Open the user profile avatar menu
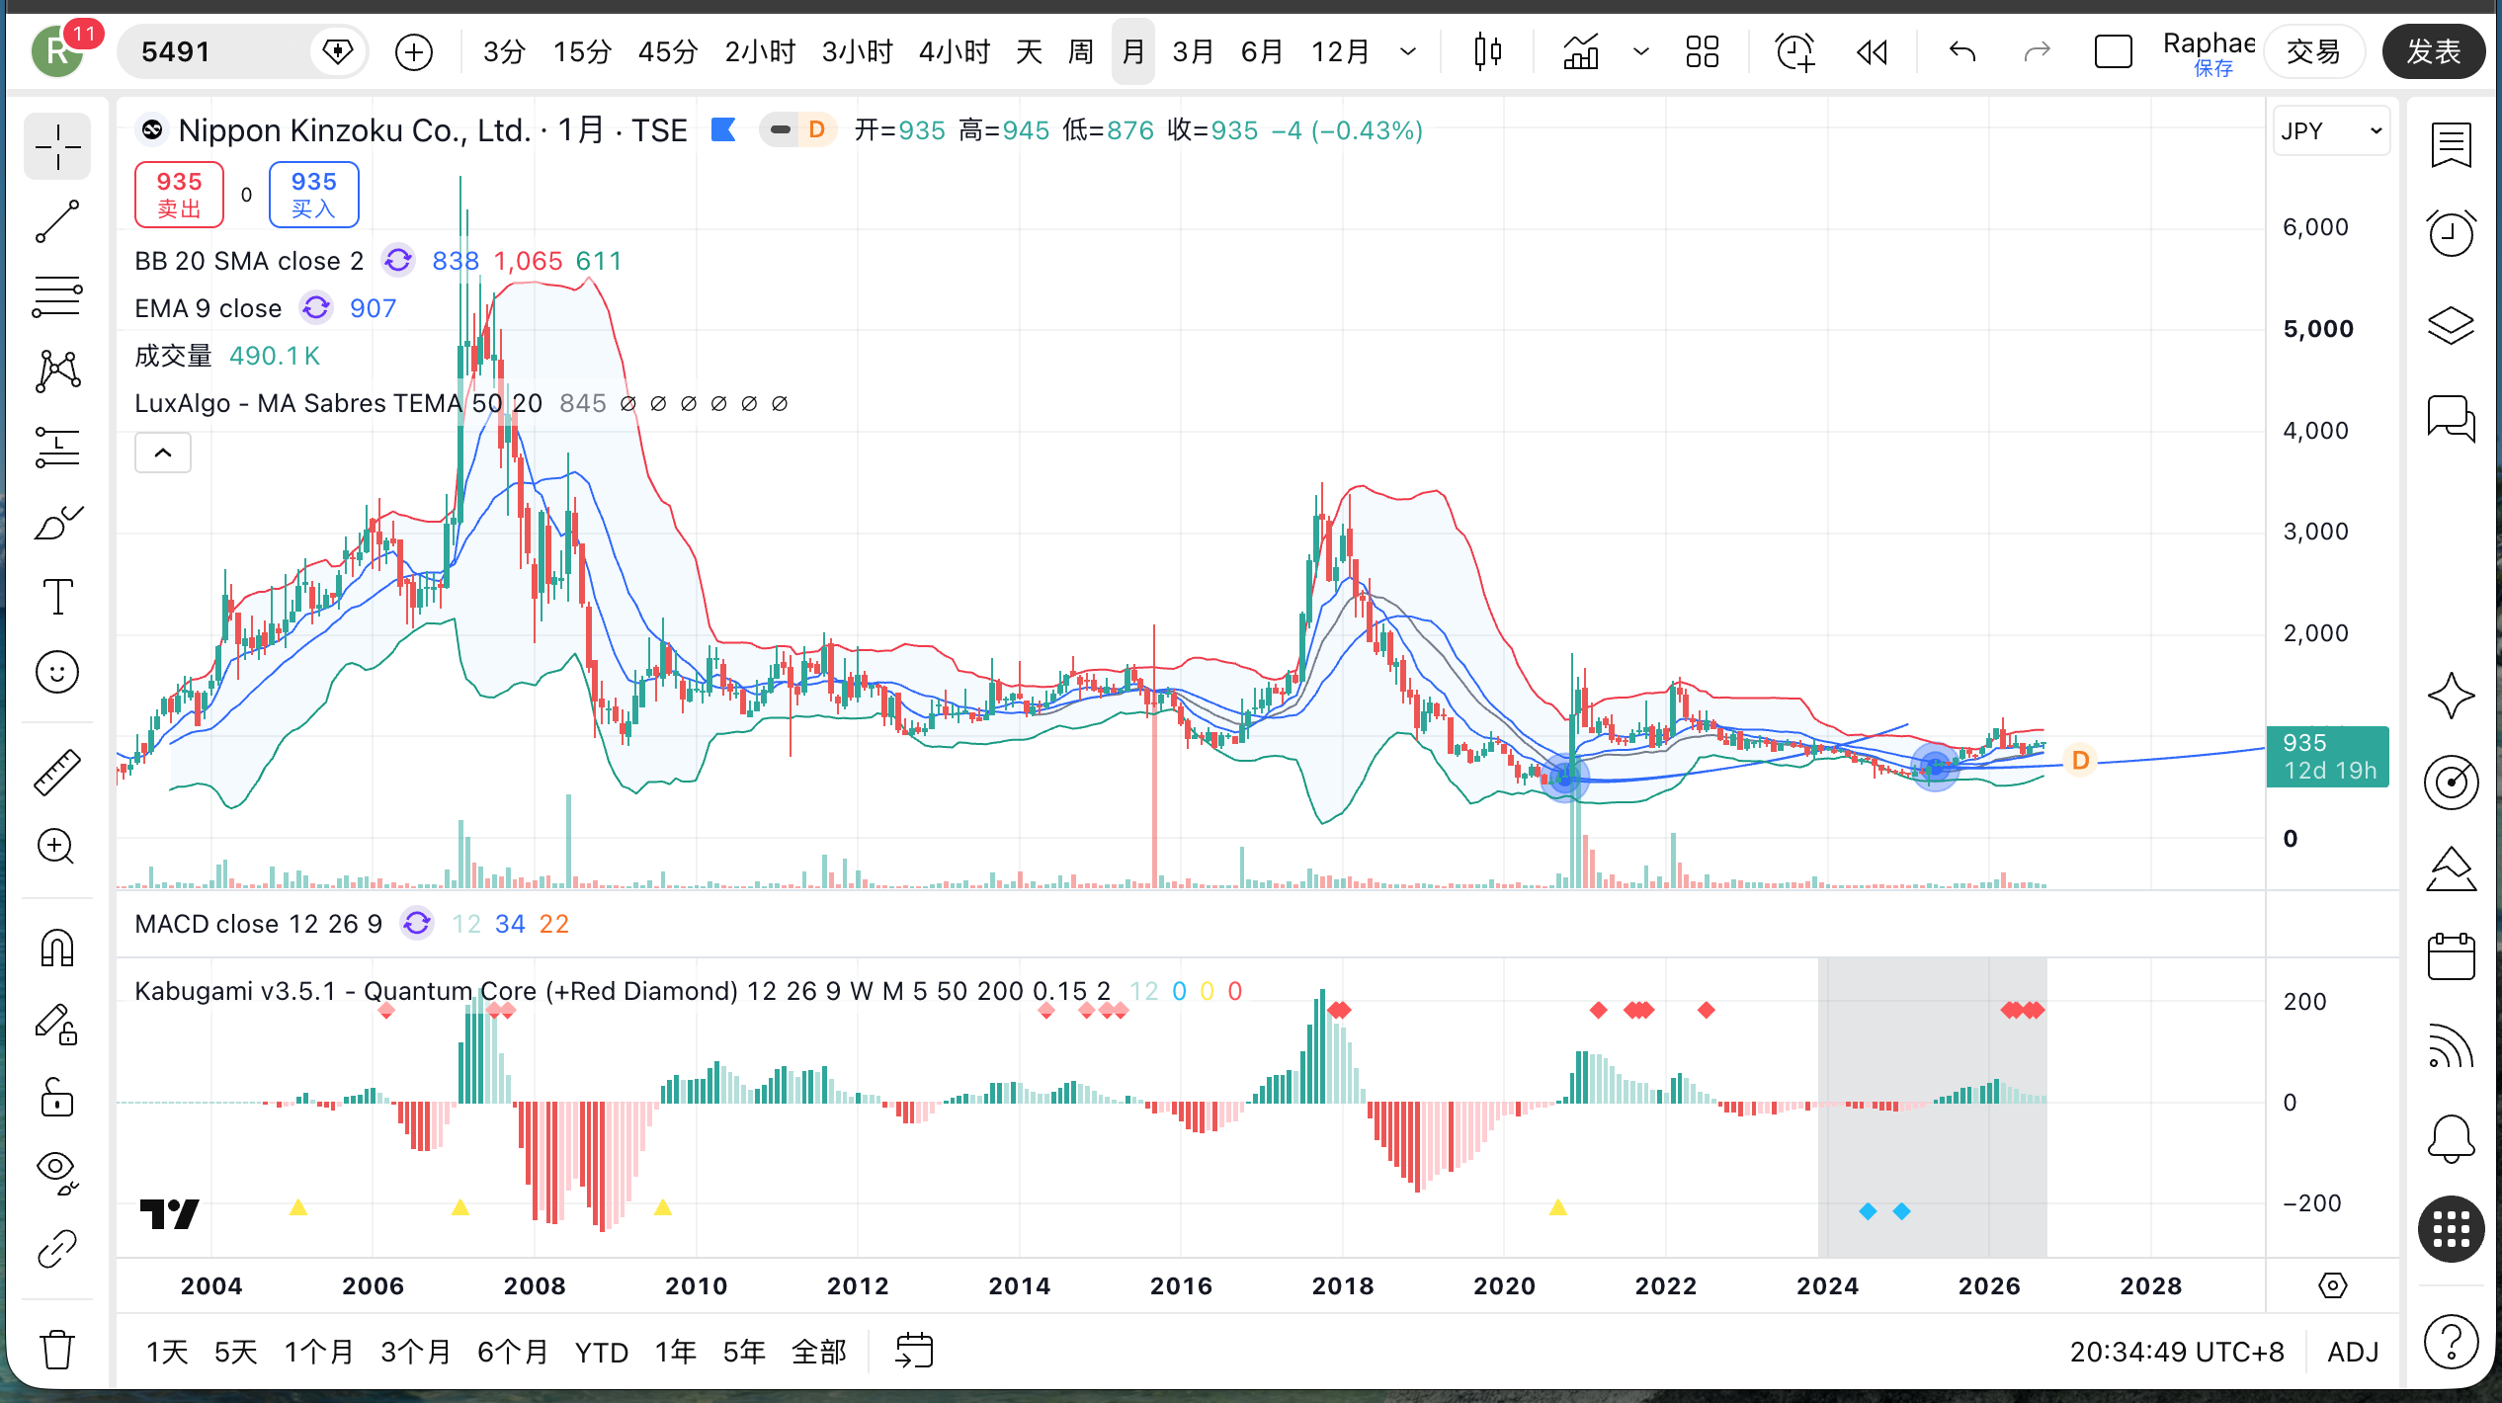The width and height of the screenshot is (2502, 1403). 57,51
